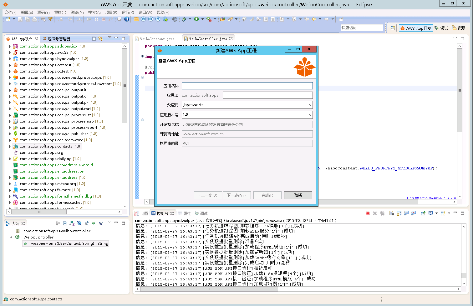The width and height of the screenshot is (473, 306).
Task: Click Run external tools toolbar icon
Action: (209, 19)
